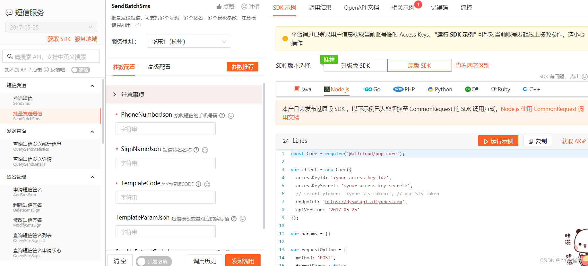Open the 流控 tab

466,8
